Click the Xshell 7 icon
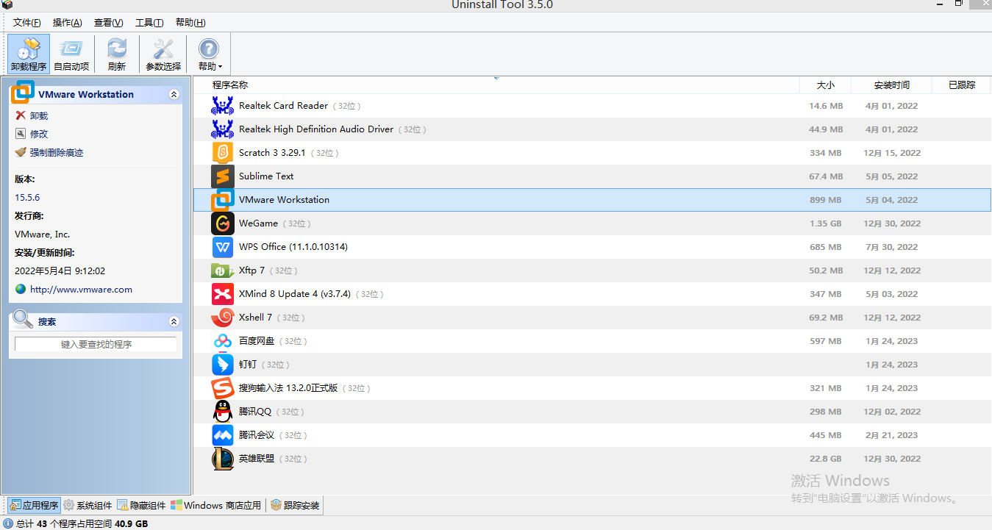 [x=223, y=318]
